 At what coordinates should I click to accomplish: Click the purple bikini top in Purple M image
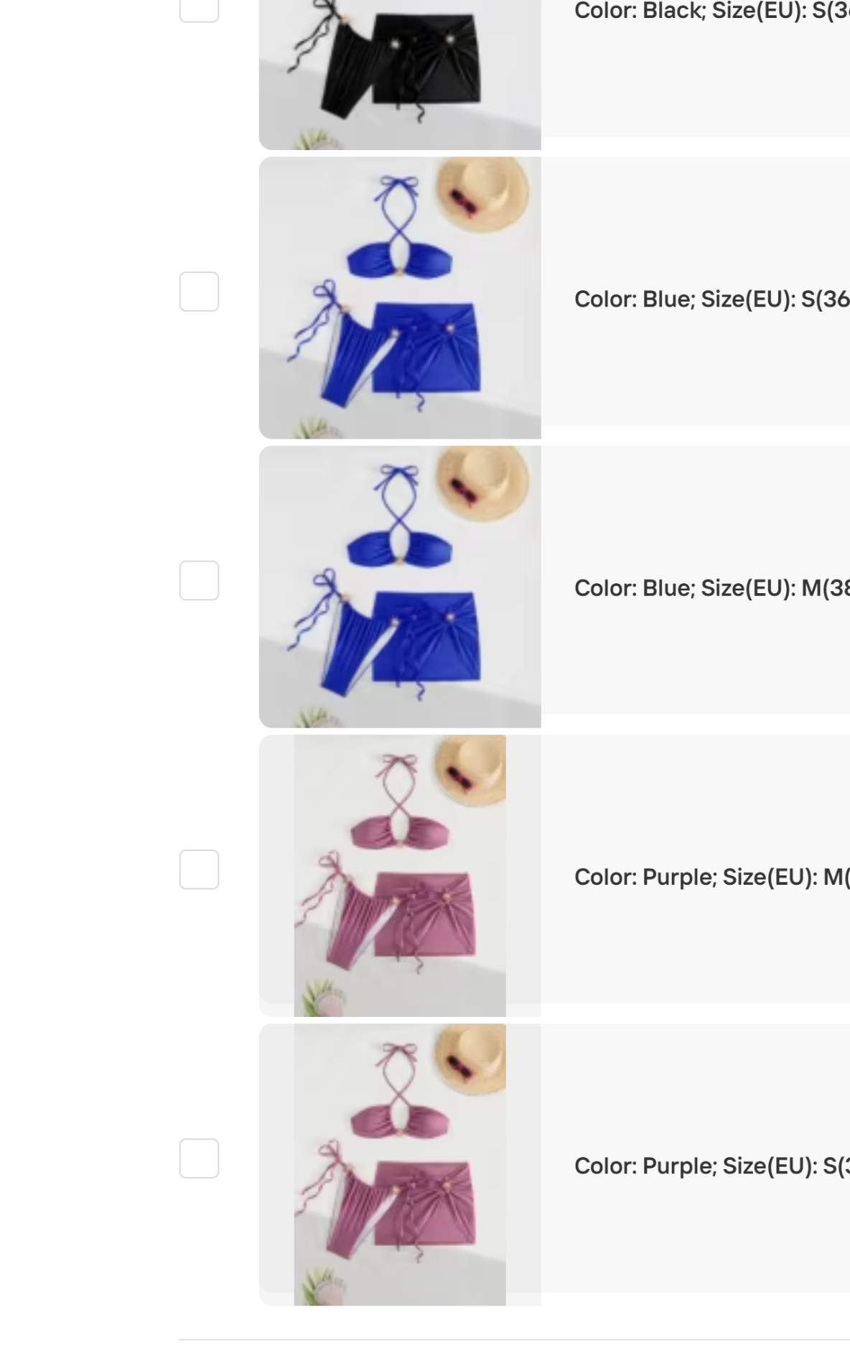point(401,834)
